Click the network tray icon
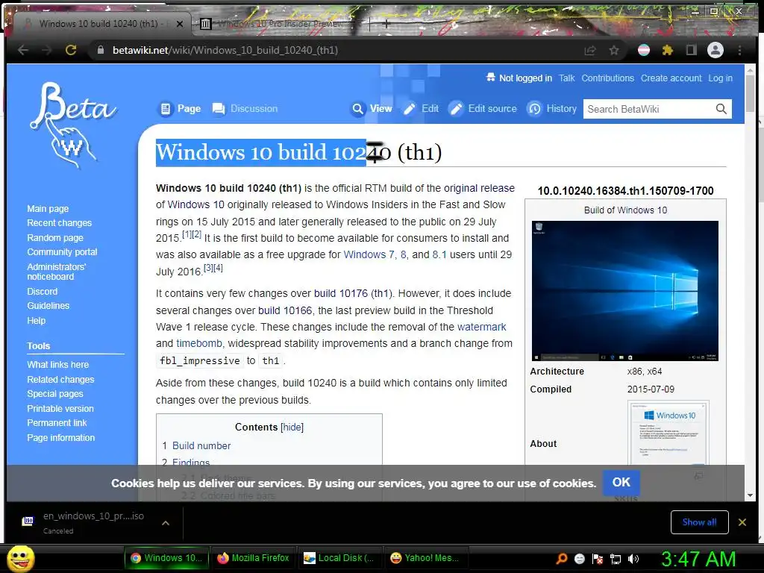764x573 pixels. click(x=616, y=559)
